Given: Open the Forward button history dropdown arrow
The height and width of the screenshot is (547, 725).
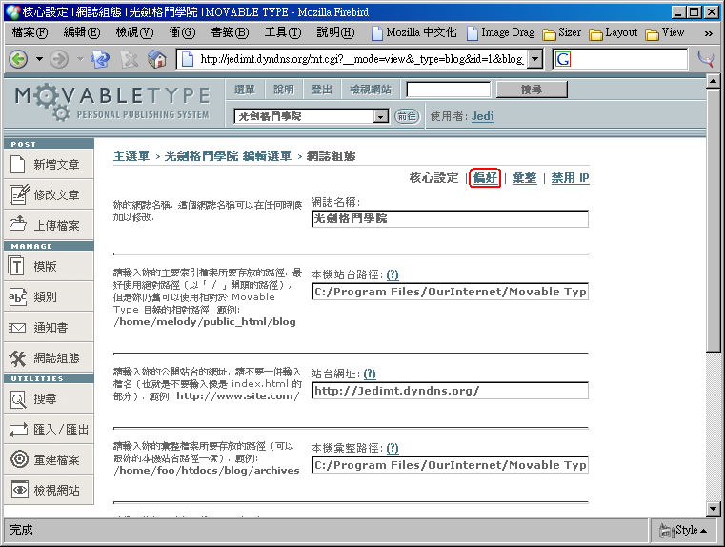Looking at the screenshot, I should point(80,59).
